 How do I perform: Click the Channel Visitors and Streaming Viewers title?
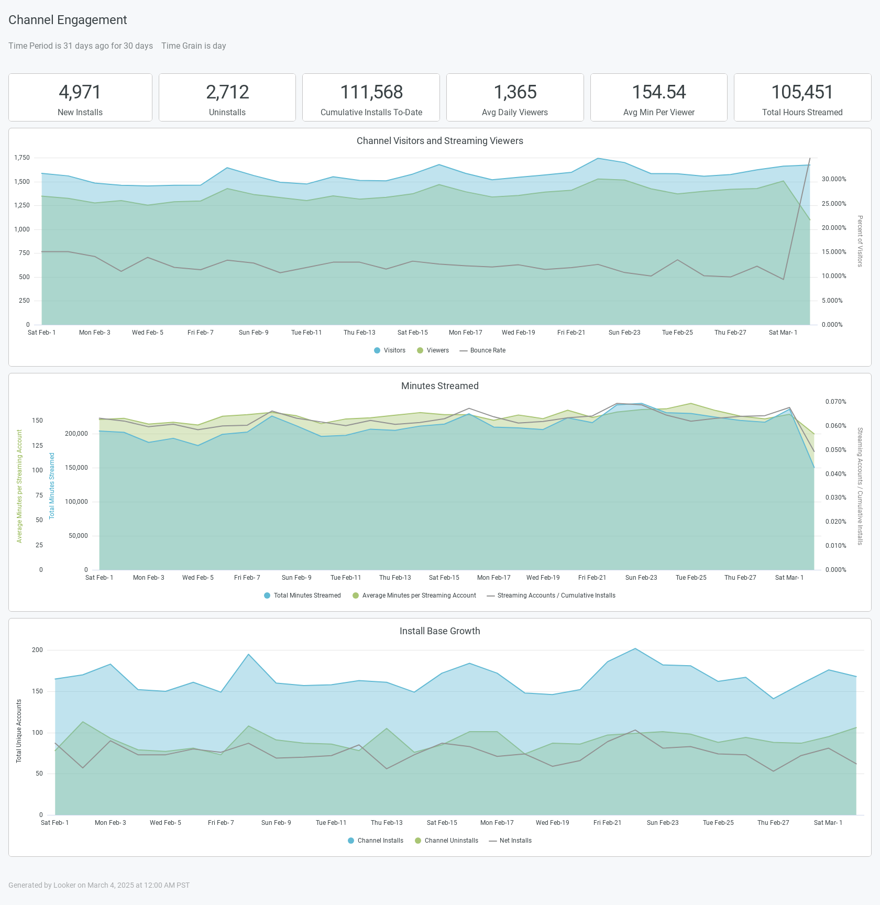[440, 141]
